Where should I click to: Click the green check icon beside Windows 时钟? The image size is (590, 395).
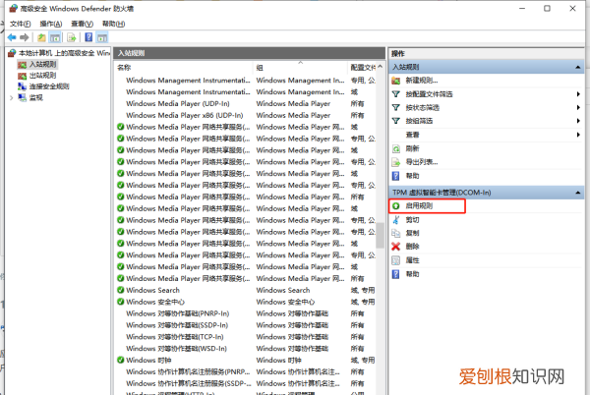(x=120, y=360)
